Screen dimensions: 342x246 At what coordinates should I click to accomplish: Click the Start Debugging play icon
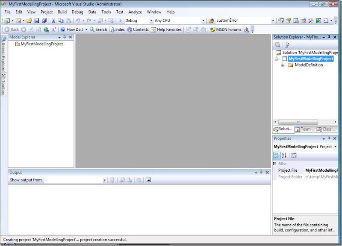coord(121,20)
